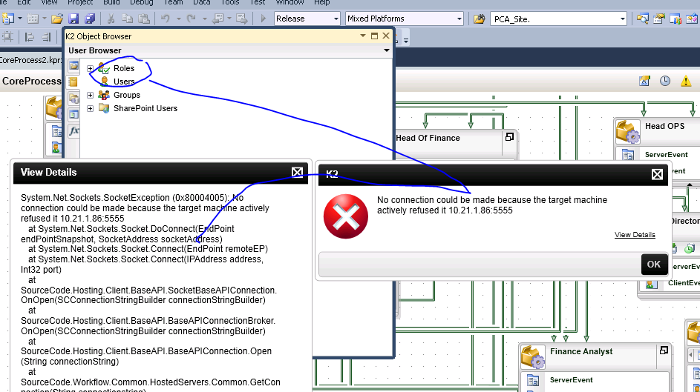
Task: Open the Tools menu
Action: point(230,2)
